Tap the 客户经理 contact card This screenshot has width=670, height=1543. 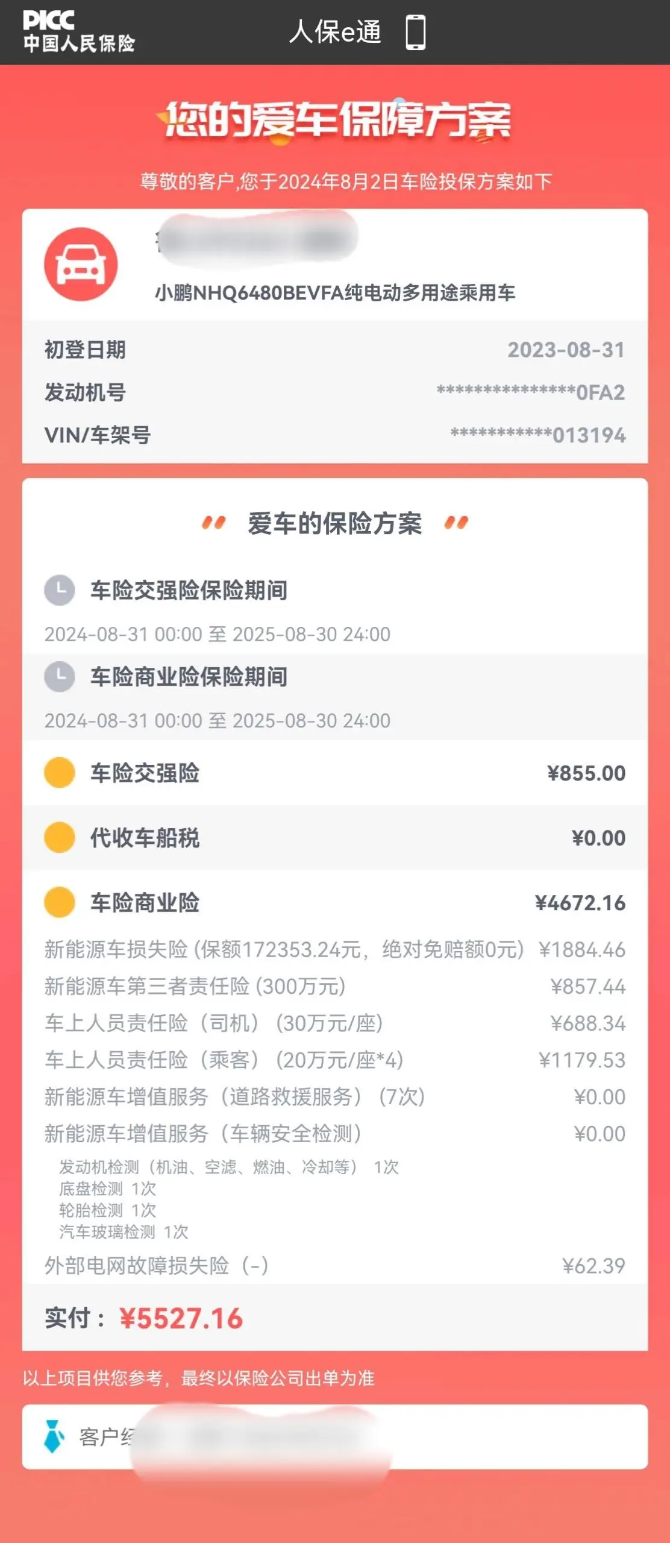click(335, 1437)
